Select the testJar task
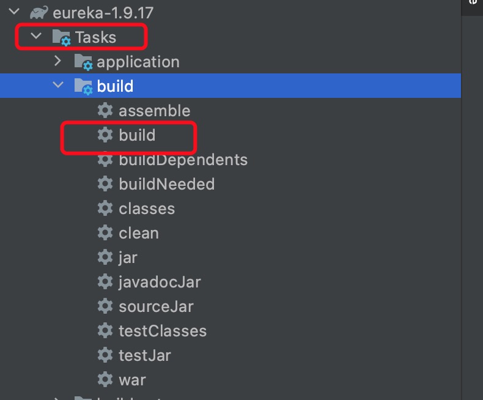The width and height of the screenshot is (483, 400). click(145, 355)
